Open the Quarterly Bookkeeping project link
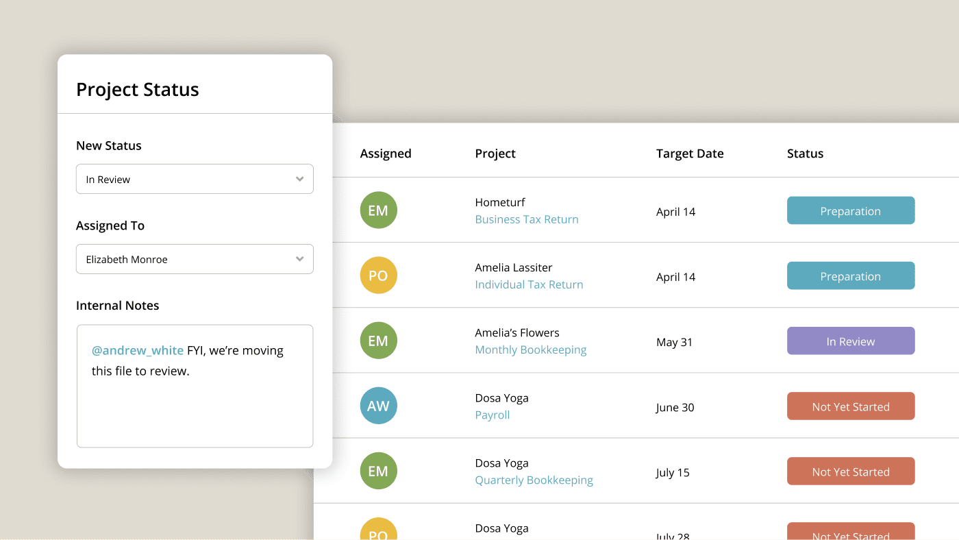 (x=534, y=480)
